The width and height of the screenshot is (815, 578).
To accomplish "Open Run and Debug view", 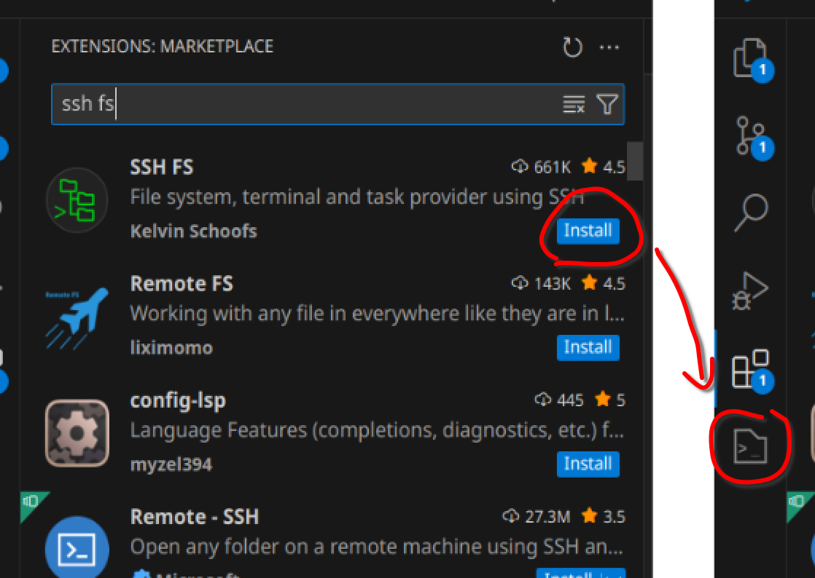I will tap(751, 291).
